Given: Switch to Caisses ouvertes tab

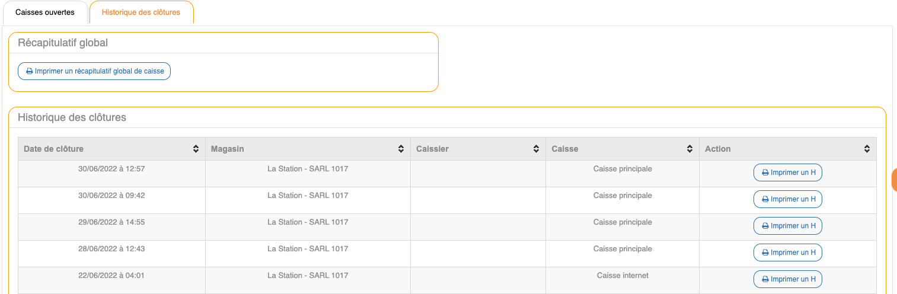Looking at the screenshot, I should click(x=45, y=12).
